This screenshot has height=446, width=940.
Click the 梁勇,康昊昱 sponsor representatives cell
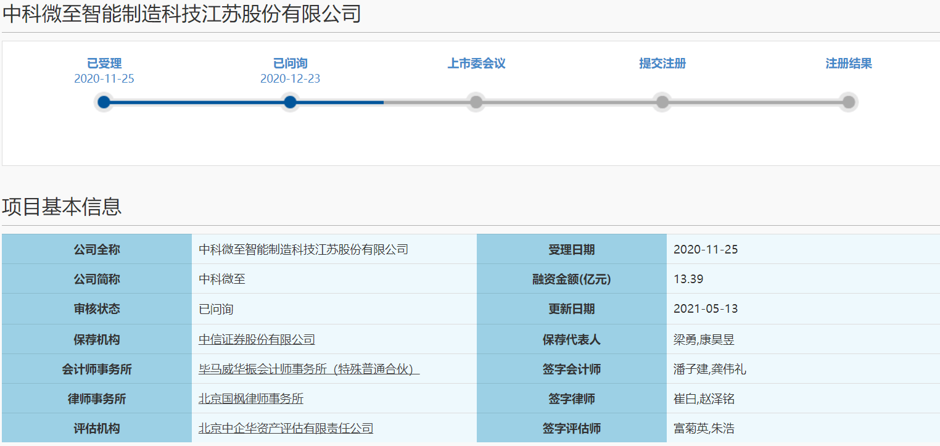coord(704,339)
